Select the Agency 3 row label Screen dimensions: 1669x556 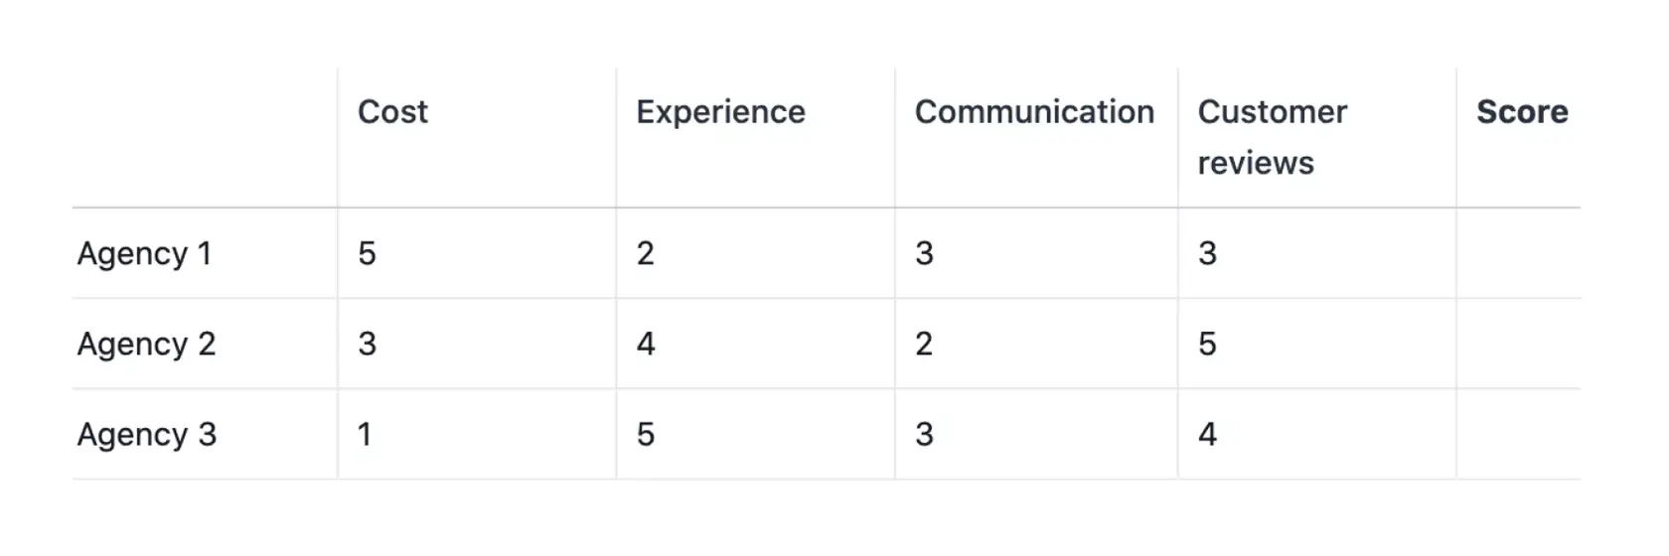coord(146,435)
